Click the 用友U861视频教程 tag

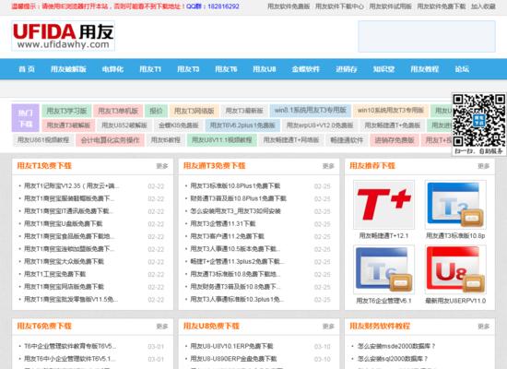[43, 140]
